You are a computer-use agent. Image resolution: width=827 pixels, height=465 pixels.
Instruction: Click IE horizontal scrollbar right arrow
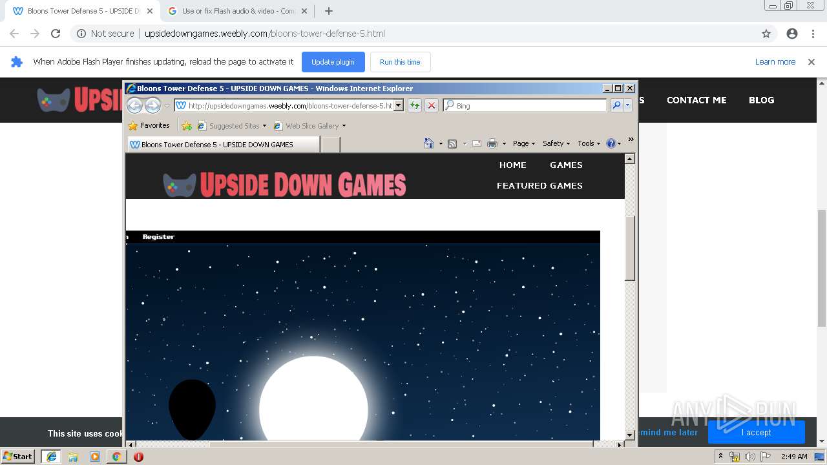pyautogui.click(x=620, y=444)
